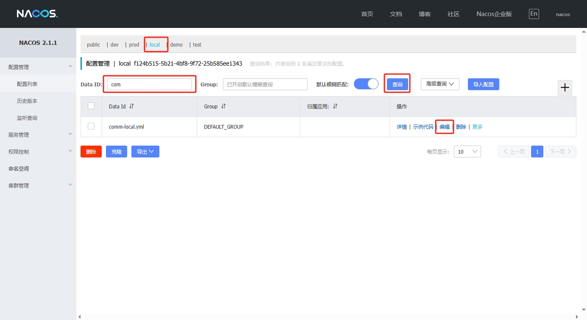Switch language with the En icon
Viewport: 587px width, 320px height.
(x=534, y=14)
